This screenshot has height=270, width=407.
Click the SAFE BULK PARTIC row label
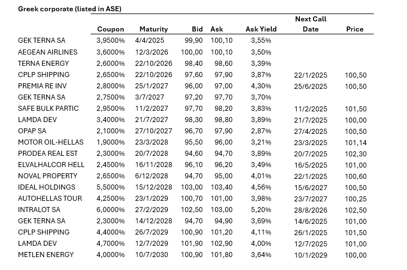48,108
